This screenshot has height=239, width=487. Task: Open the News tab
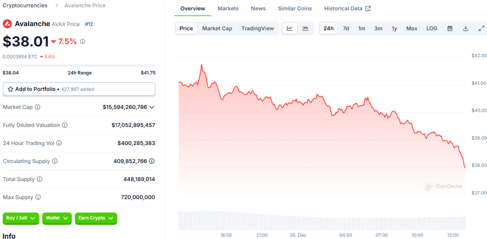click(x=258, y=9)
